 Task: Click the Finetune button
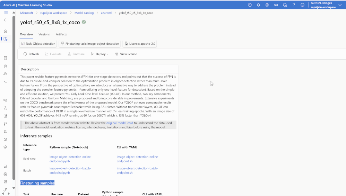point(76,54)
